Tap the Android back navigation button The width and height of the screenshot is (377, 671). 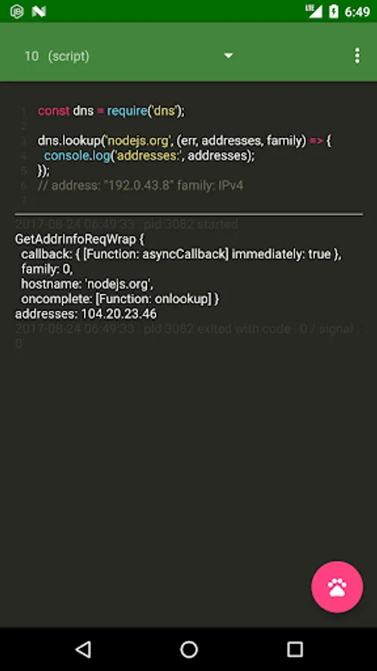point(83,649)
